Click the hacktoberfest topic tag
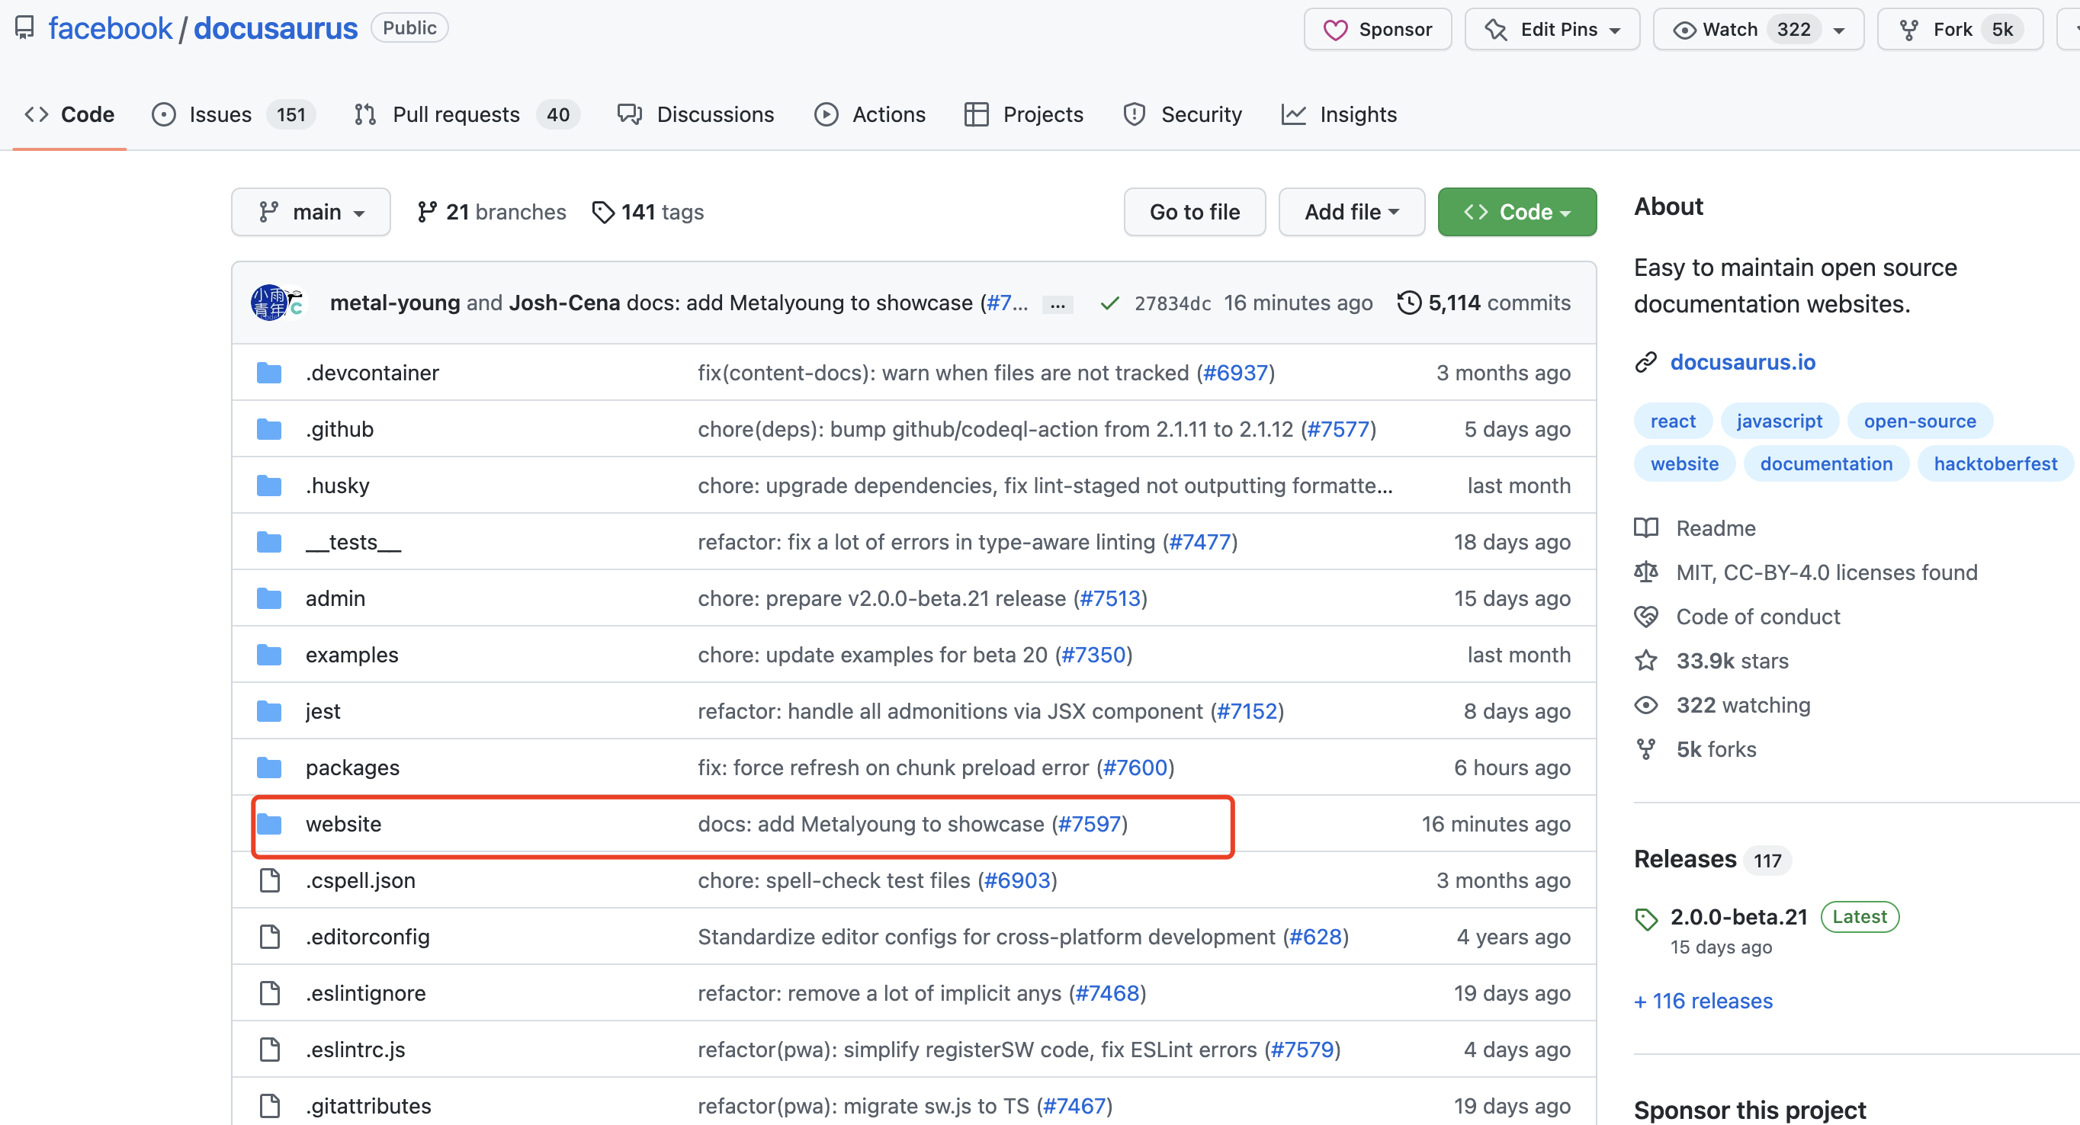This screenshot has height=1125, width=2080. [1995, 464]
